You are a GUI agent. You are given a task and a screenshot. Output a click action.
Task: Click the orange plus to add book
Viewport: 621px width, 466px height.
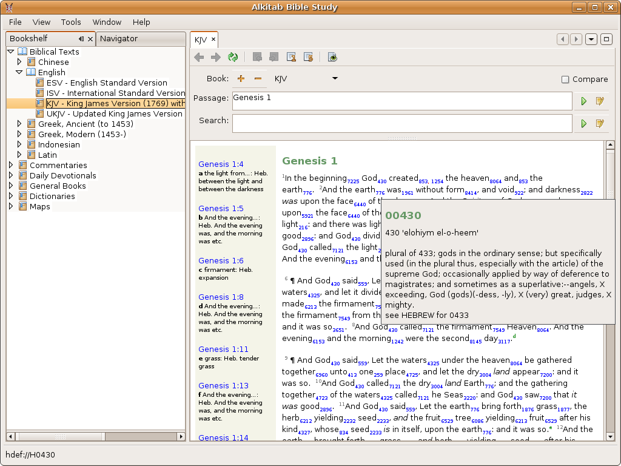point(241,79)
